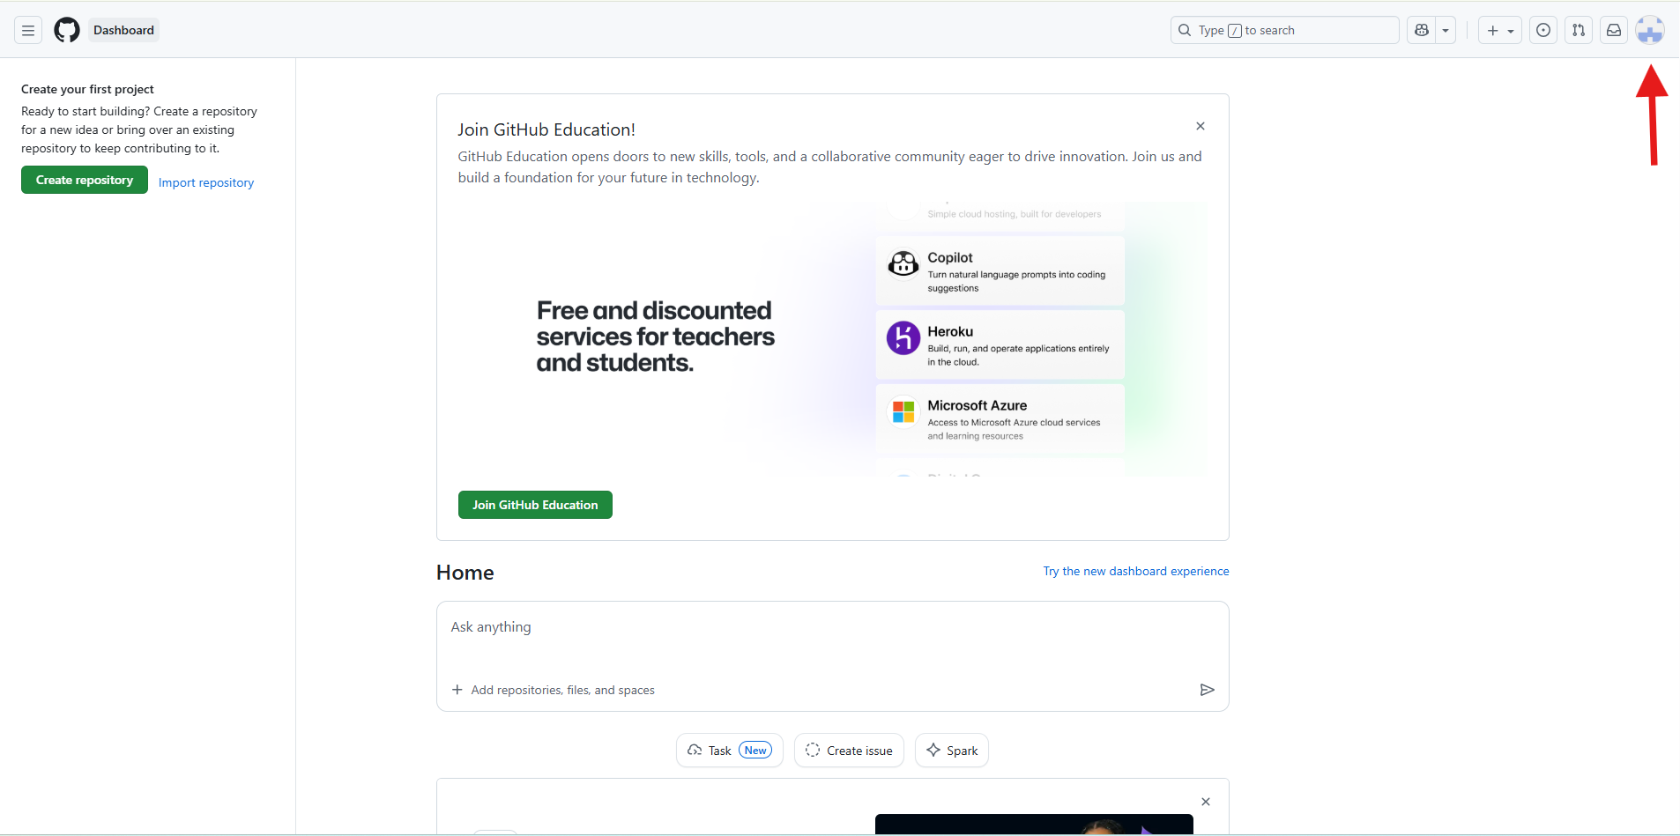Open the hamburger navigation menu

coord(28,30)
